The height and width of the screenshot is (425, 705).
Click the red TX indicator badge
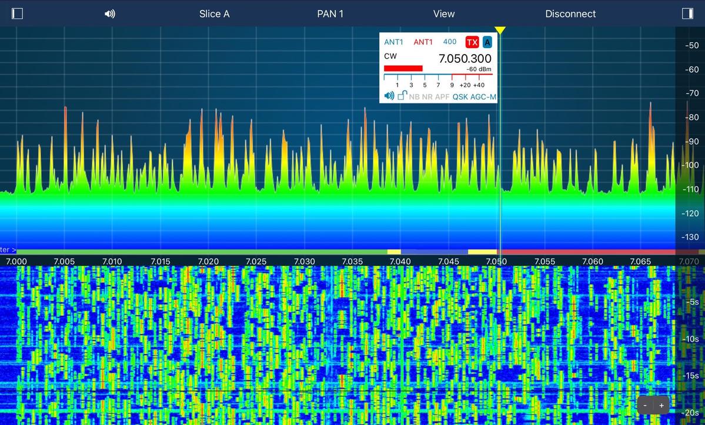[x=472, y=42]
